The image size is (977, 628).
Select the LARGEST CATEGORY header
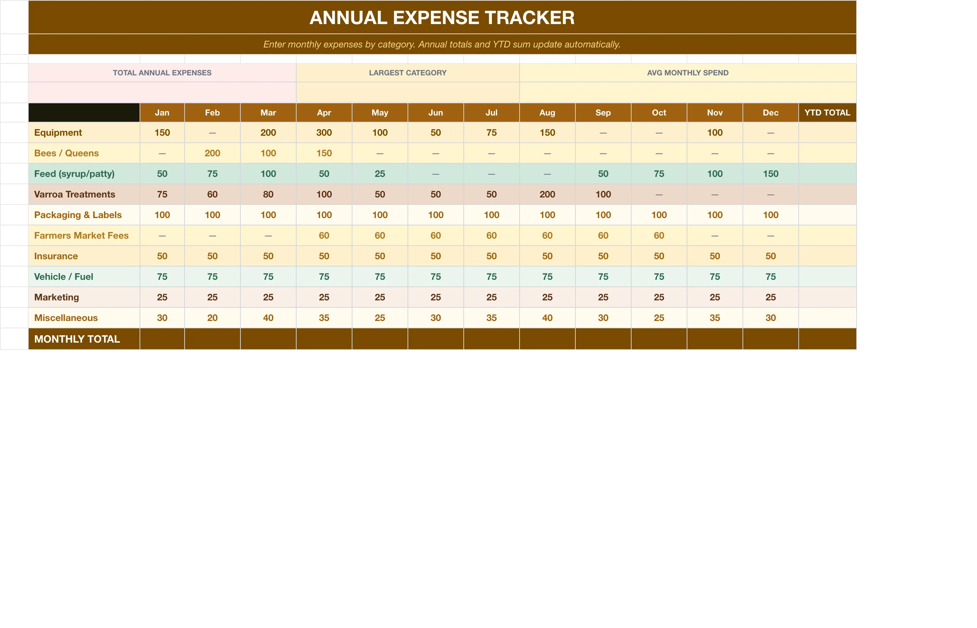(407, 73)
